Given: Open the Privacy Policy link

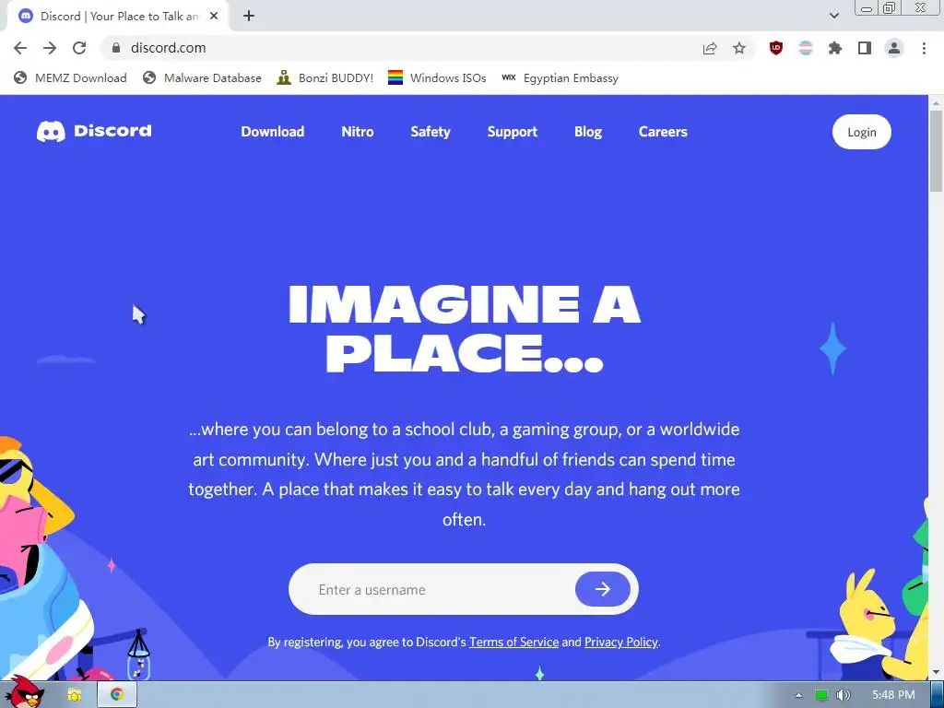Looking at the screenshot, I should (x=621, y=643).
